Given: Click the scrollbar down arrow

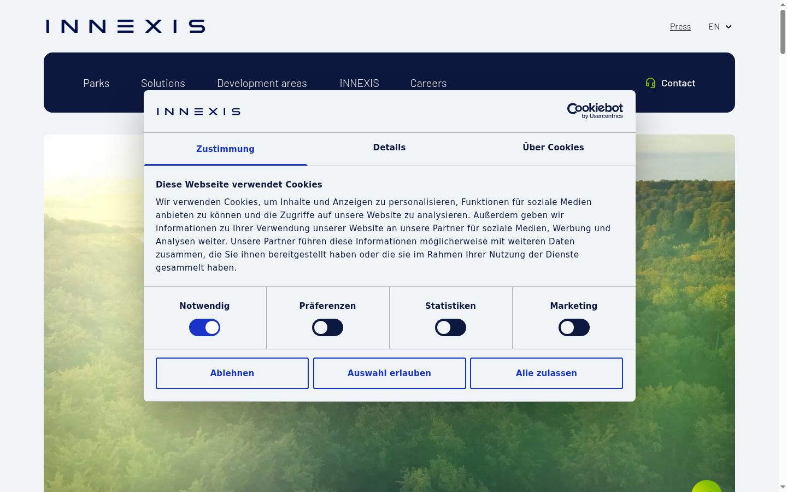Looking at the screenshot, I should [783, 487].
